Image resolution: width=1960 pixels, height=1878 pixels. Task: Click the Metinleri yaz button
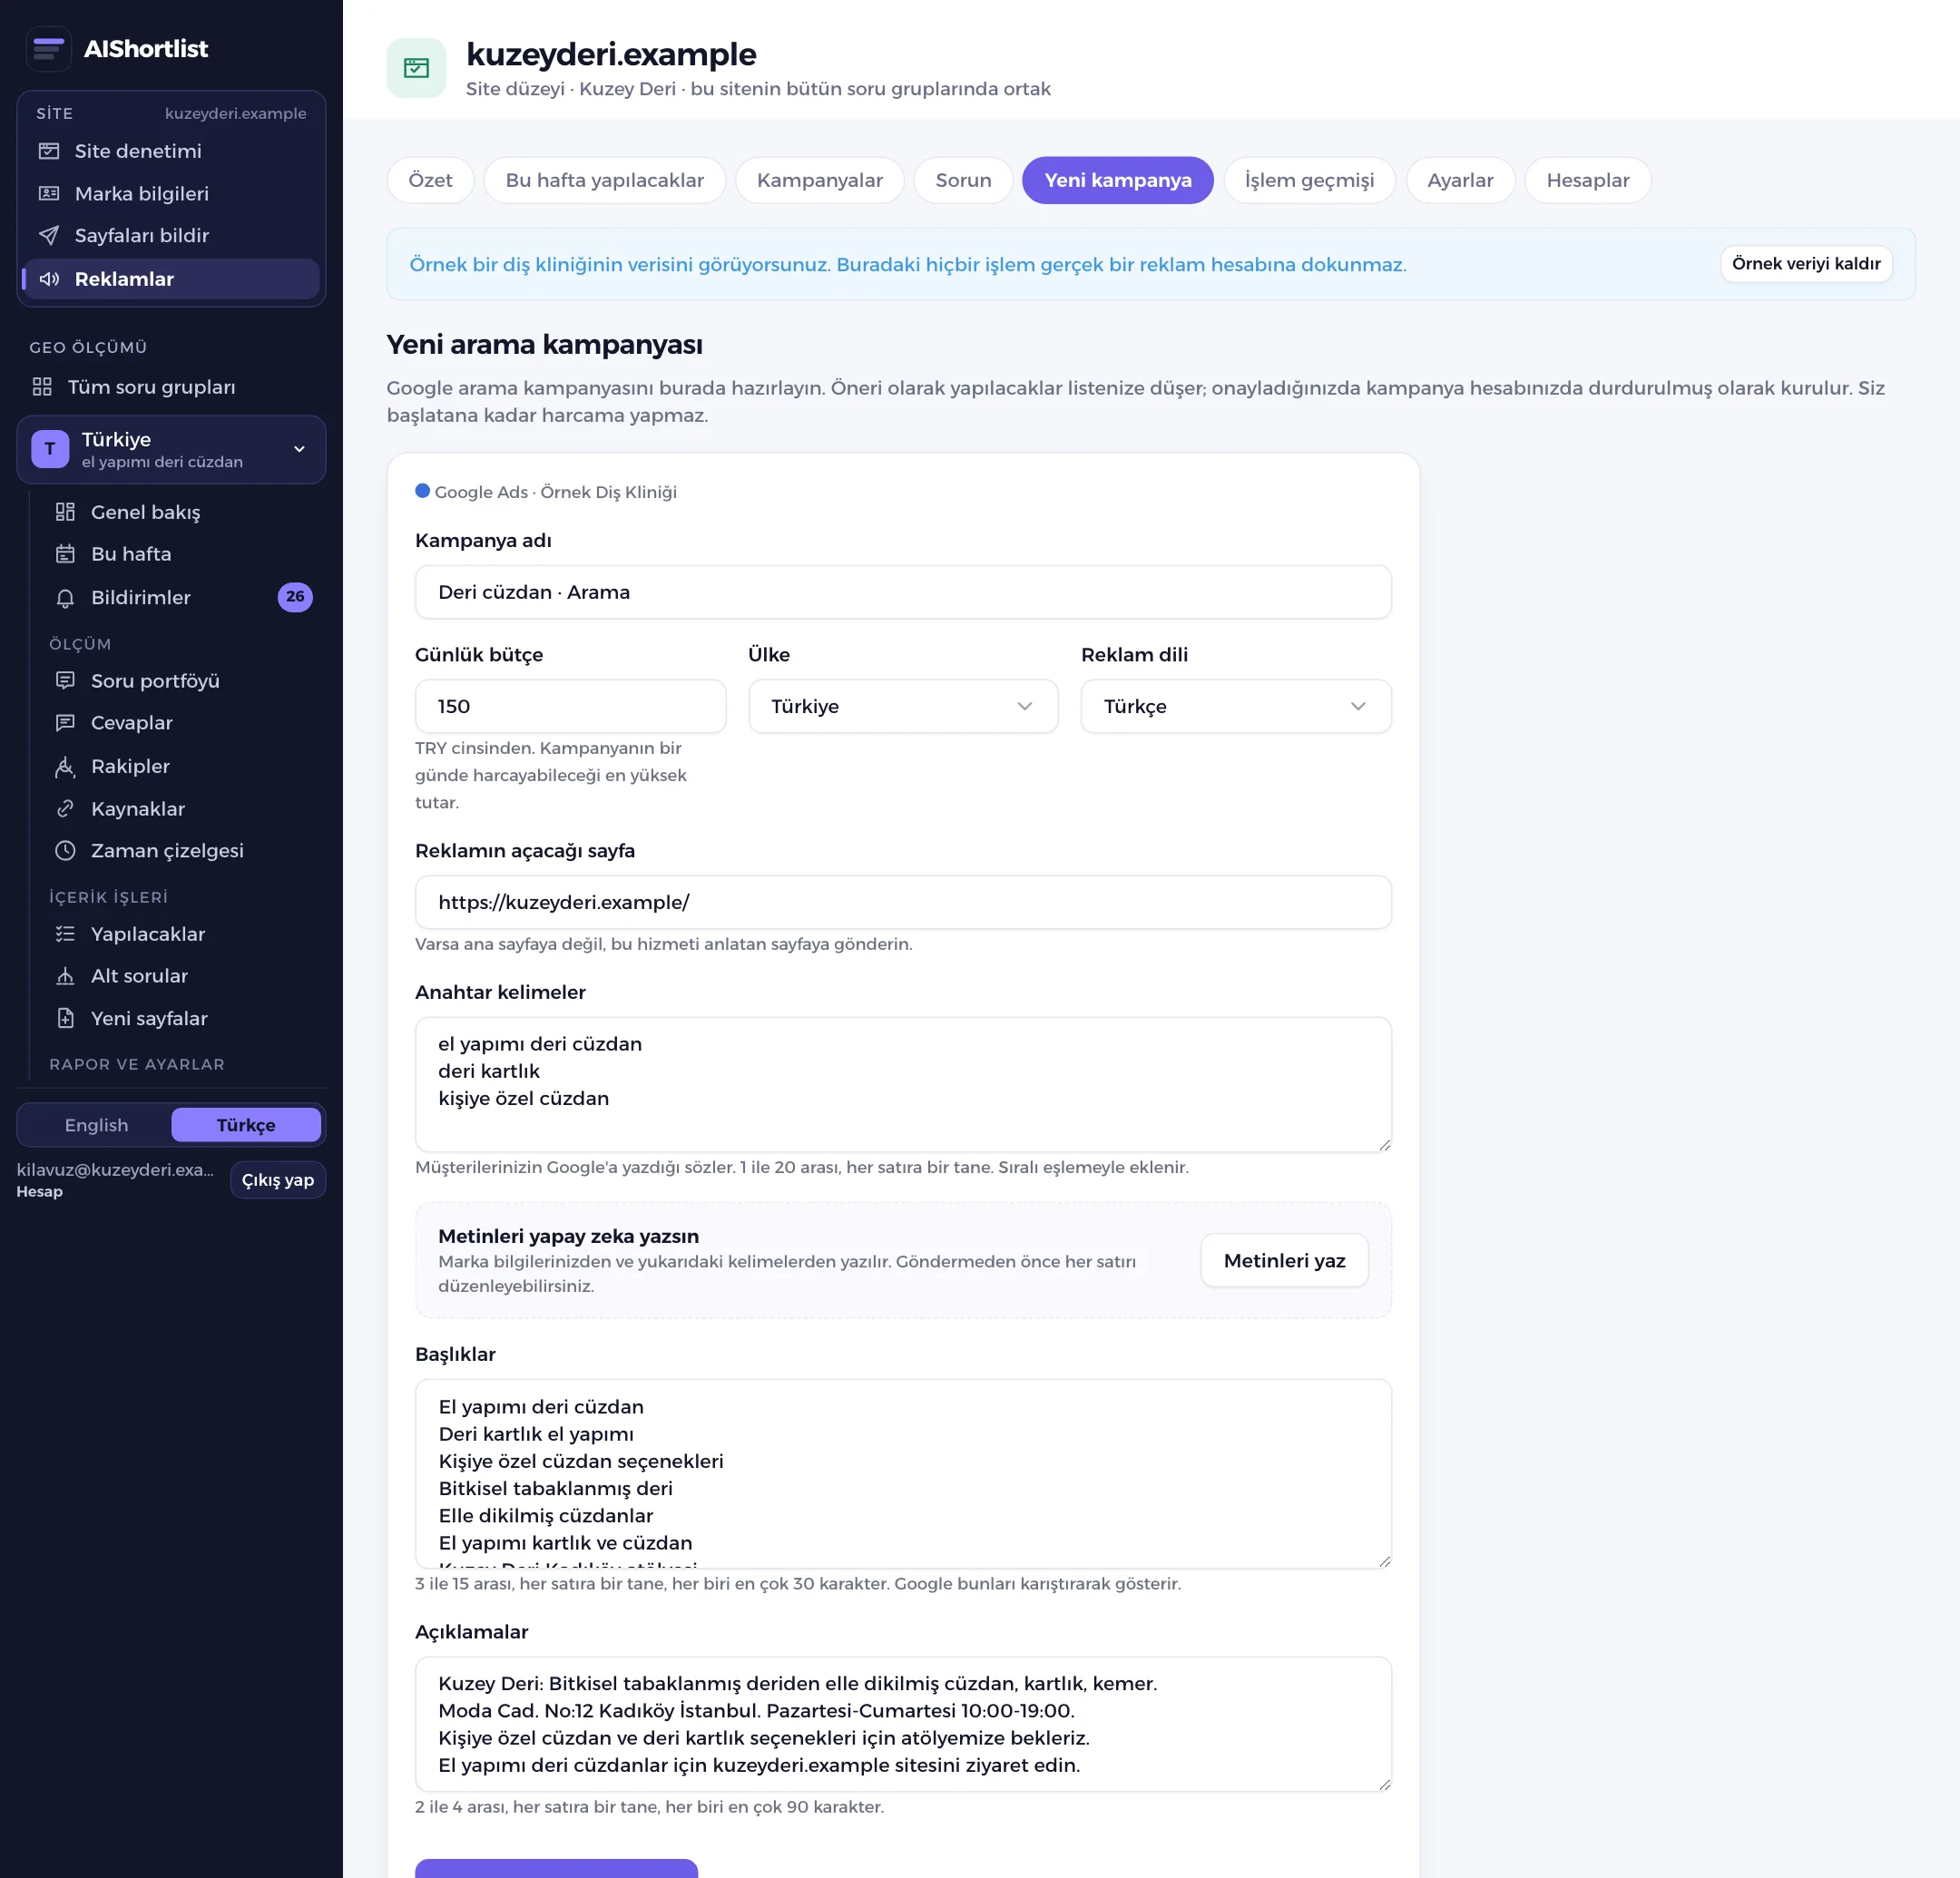tap(1284, 1261)
